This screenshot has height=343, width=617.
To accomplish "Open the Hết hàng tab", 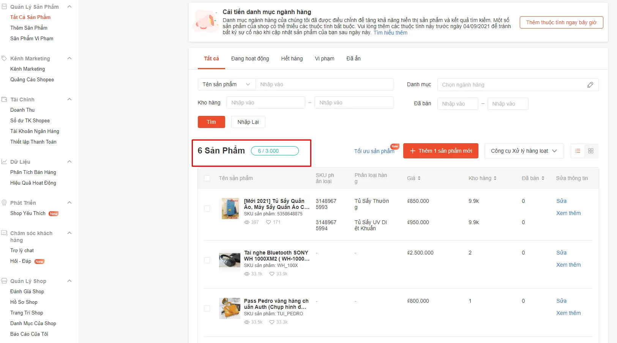I will pos(292,58).
